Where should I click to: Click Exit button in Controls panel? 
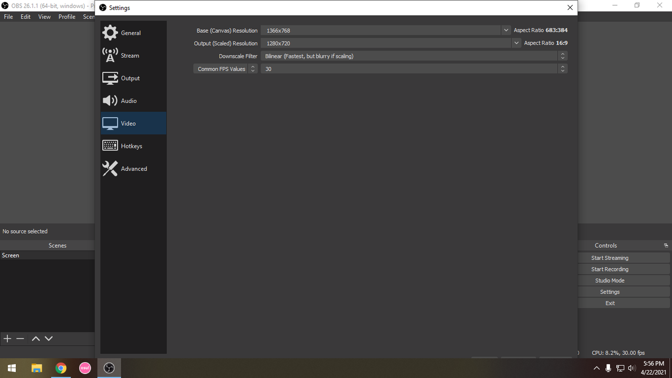(610, 303)
